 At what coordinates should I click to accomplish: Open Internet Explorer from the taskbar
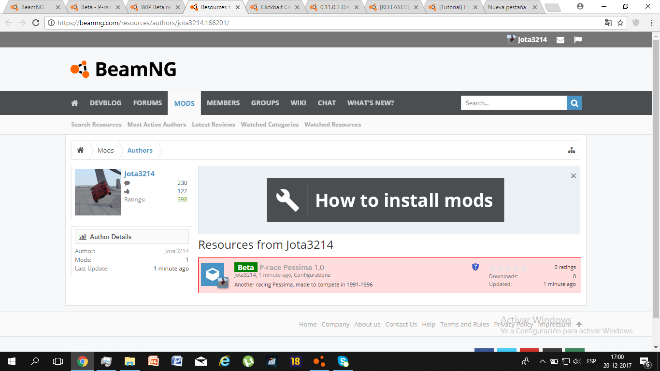coord(225,361)
